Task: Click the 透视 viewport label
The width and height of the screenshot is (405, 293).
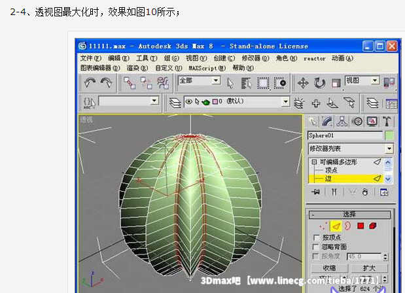Action: pyautogui.click(x=86, y=120)
